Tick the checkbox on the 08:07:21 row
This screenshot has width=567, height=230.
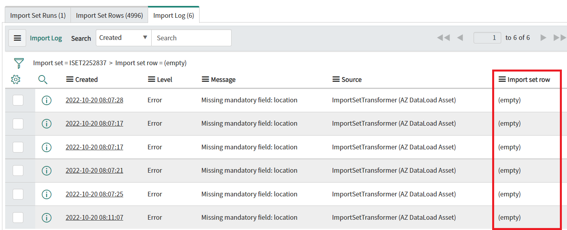pyautogui.click(x=18, y=170)
